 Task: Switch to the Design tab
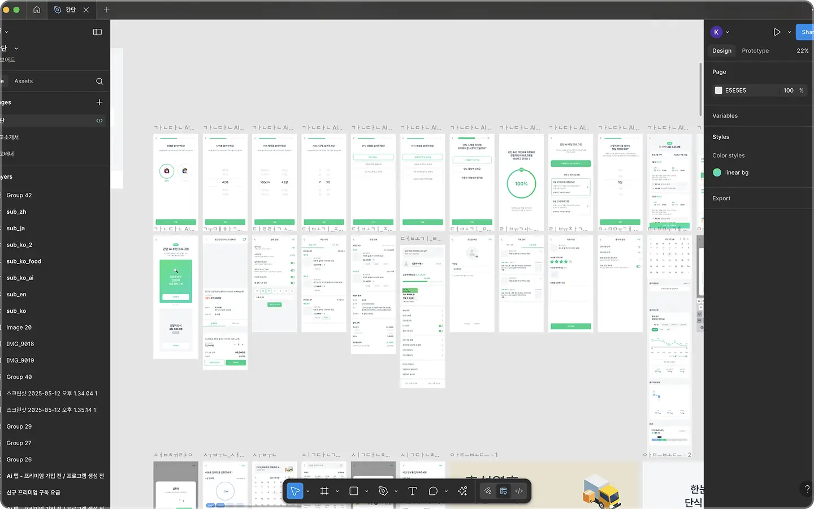(722, 51)
